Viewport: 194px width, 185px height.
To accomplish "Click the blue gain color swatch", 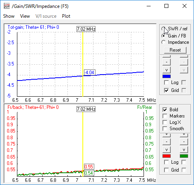I will click(166, 77).
